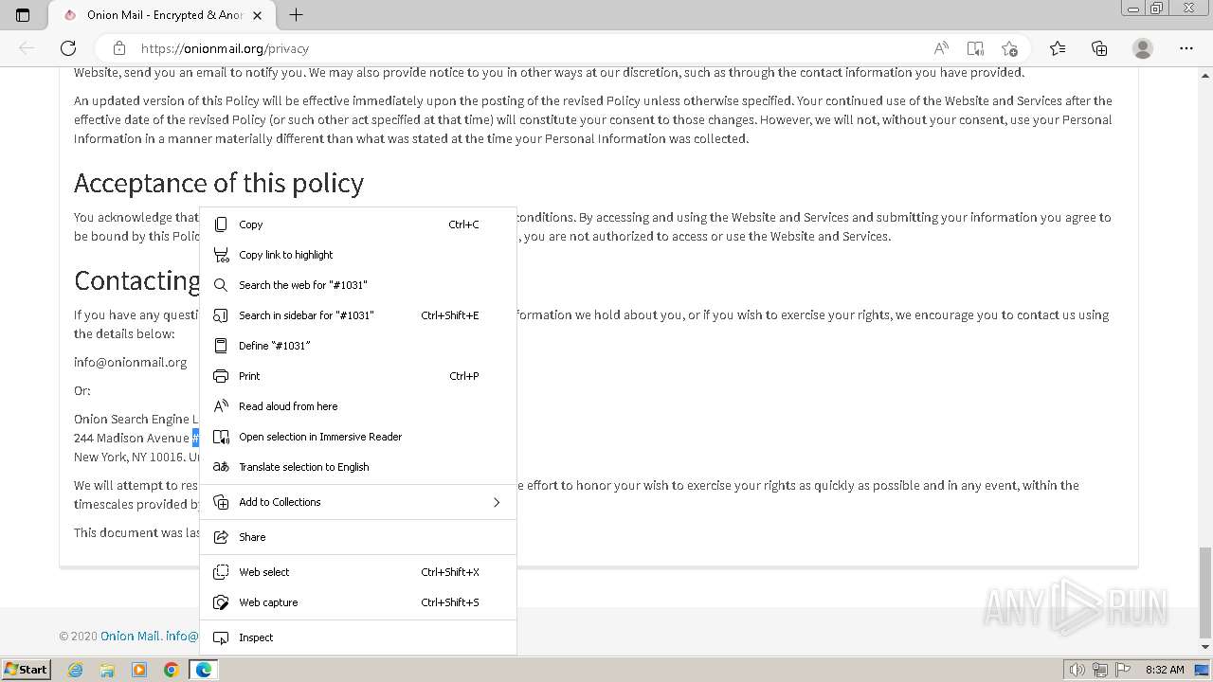Click the Print printer icon
Viewport: 1213px width, 682px height.
pos(221,376)
